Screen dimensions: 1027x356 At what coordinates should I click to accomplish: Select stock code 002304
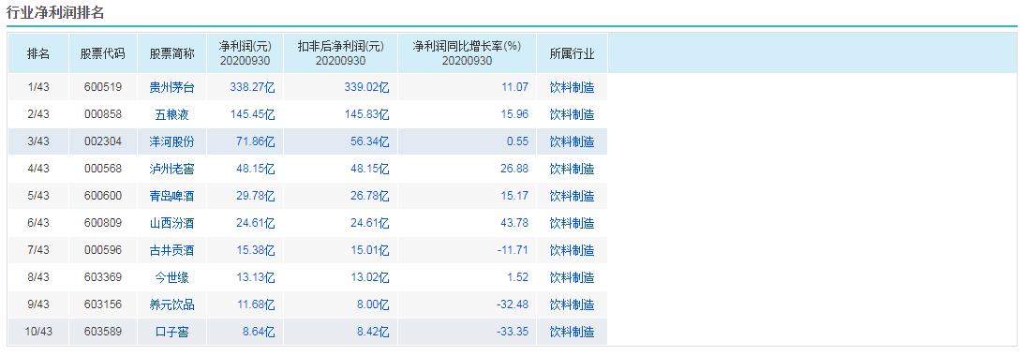click(x=103, y=141)
